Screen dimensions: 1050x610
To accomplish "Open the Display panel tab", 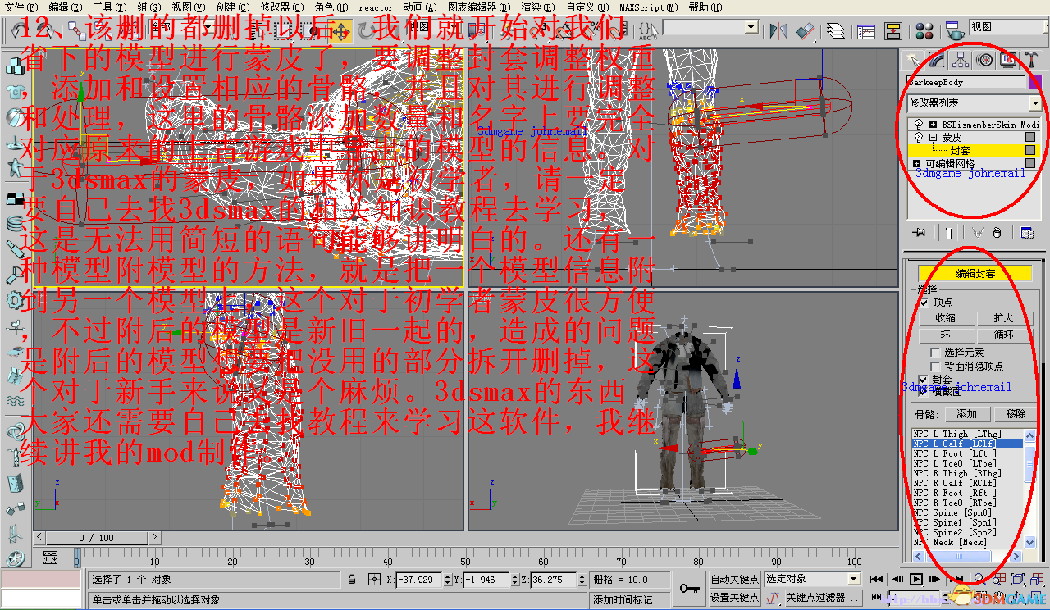I will tap(1008, 60).
